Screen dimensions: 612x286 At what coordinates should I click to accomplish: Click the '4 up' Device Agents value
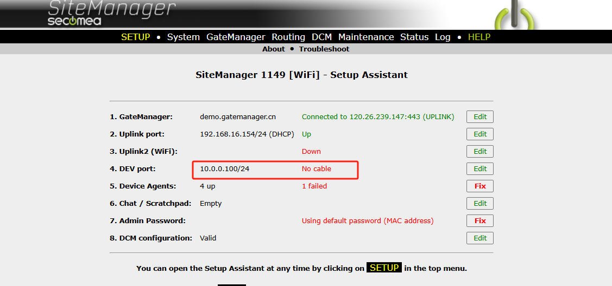click(207, 186)
